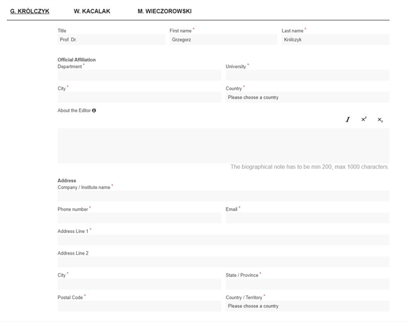Switch to the W. Kacalak tab
The width and height of the screenshot is (407, 322).
92,11
